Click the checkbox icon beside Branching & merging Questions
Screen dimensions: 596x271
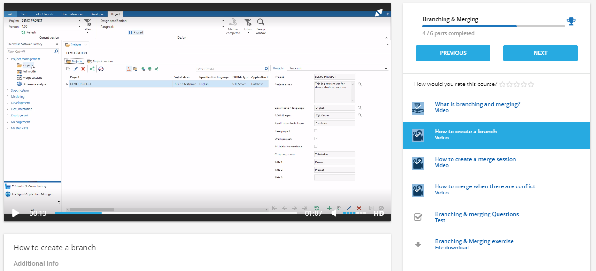tap(418, 217)
